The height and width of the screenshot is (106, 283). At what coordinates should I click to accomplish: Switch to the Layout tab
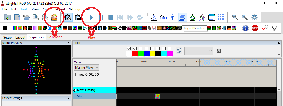(x=20, y=37)
